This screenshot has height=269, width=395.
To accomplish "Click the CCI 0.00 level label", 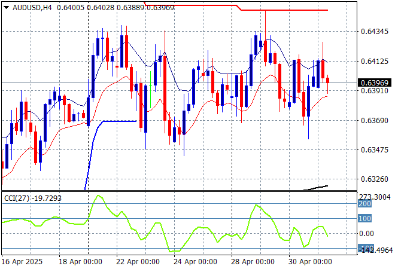I will [366, 234].
